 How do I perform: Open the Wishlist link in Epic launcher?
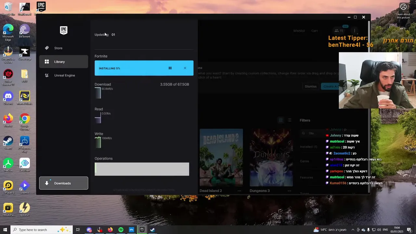tap(299, 31)
